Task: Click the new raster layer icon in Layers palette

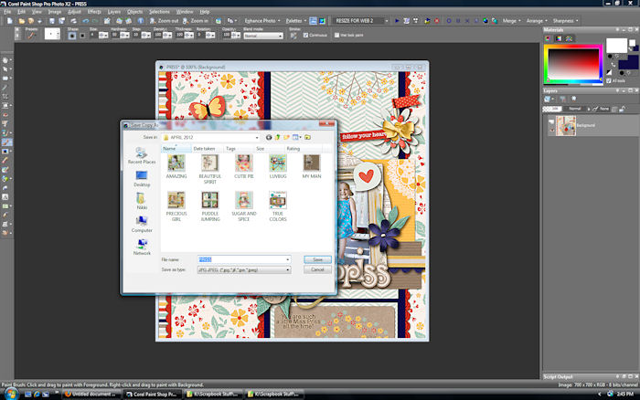Action: click(548, 99)
